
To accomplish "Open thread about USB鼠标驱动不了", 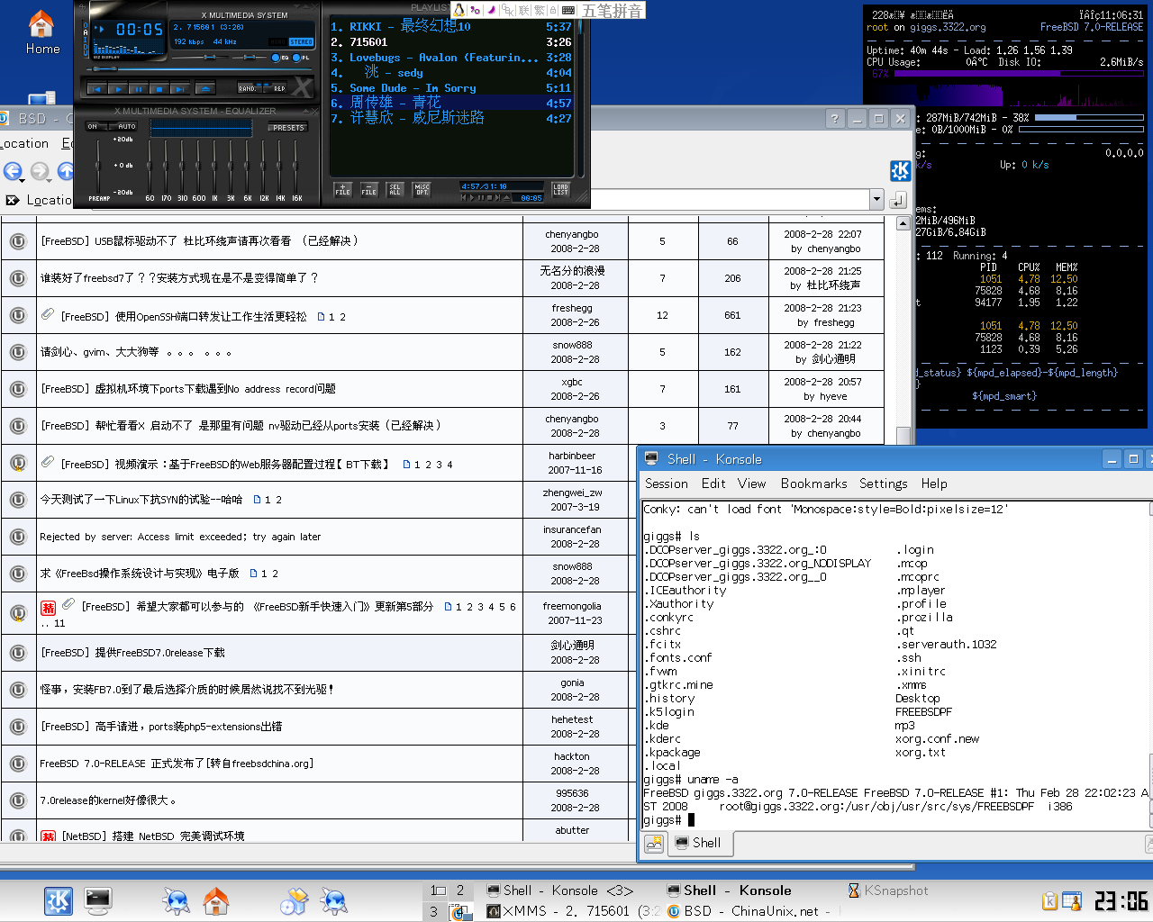I will pyautogui.click(x=199, y=241).
